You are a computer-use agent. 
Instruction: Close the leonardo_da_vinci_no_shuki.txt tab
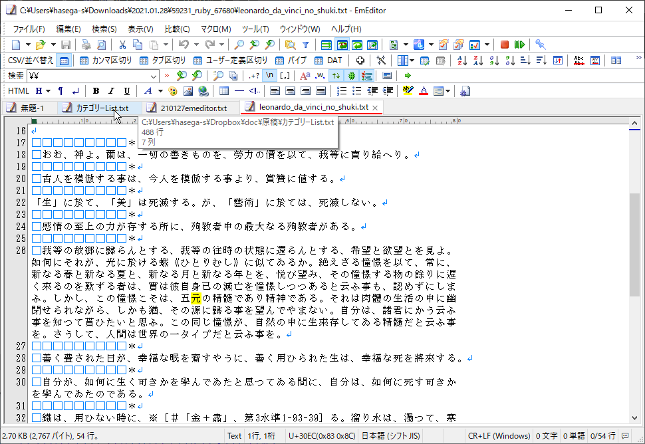[375, 108]
